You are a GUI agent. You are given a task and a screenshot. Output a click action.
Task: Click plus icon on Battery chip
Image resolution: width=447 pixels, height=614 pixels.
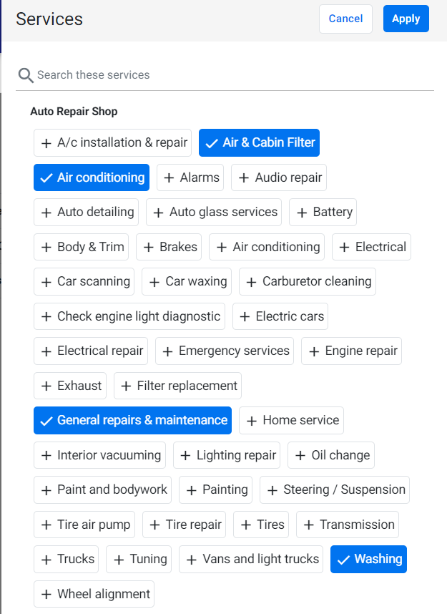pyautogui.click(x=301, y=213)
